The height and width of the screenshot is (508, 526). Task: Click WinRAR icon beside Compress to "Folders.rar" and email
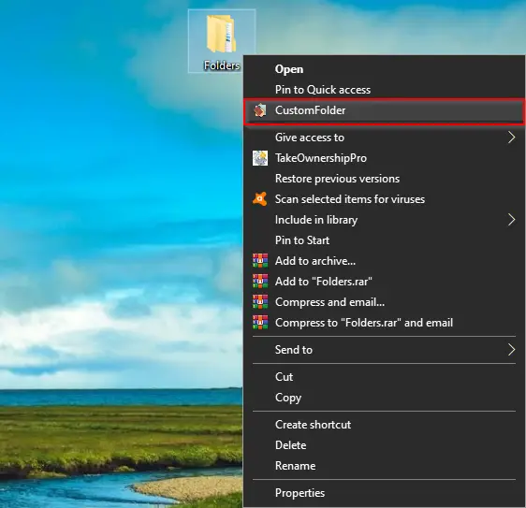point(260,322)
